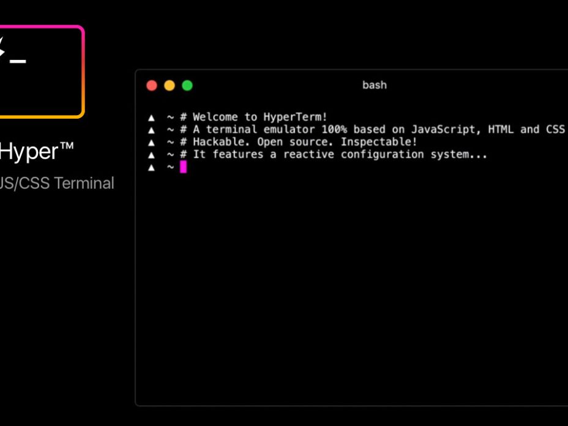This screenshot has width=568, height=426.
Task: Click the yellow minimize window button
Action: tap(170, 86)
